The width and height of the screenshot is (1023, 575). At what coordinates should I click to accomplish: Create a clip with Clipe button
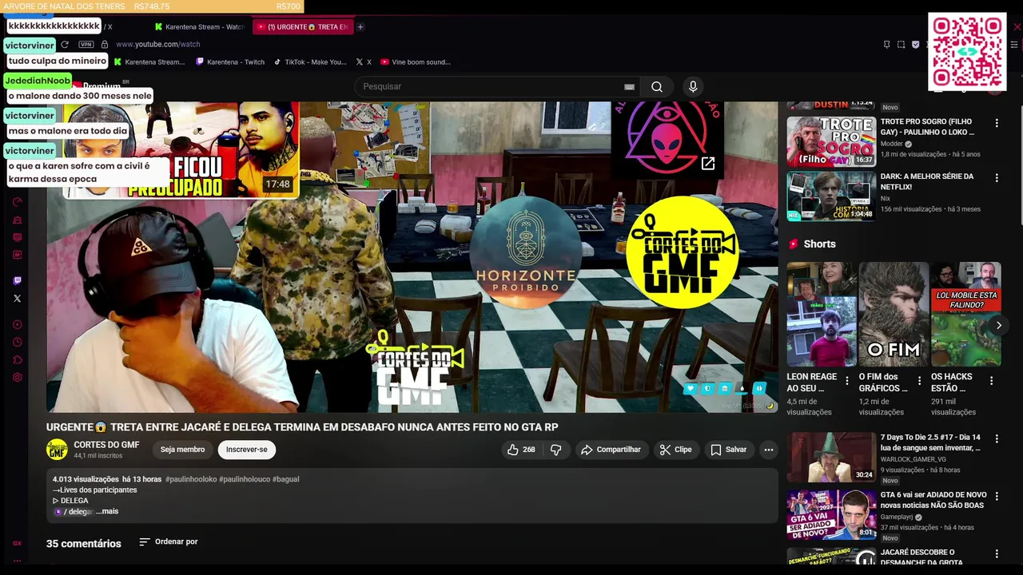click(676, 450)
